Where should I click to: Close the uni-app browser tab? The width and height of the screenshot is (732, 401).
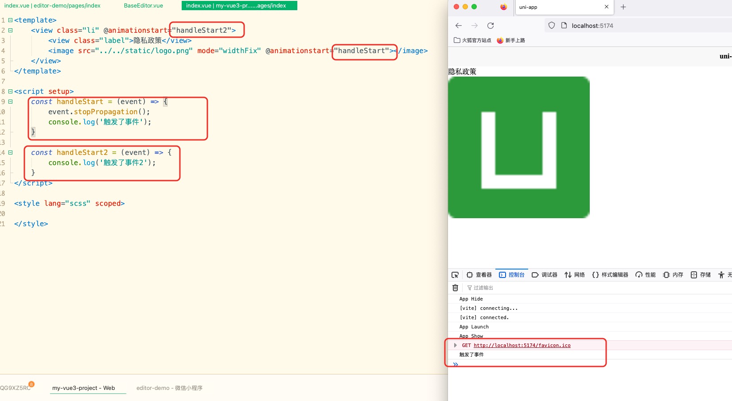(x=607, y=7)
